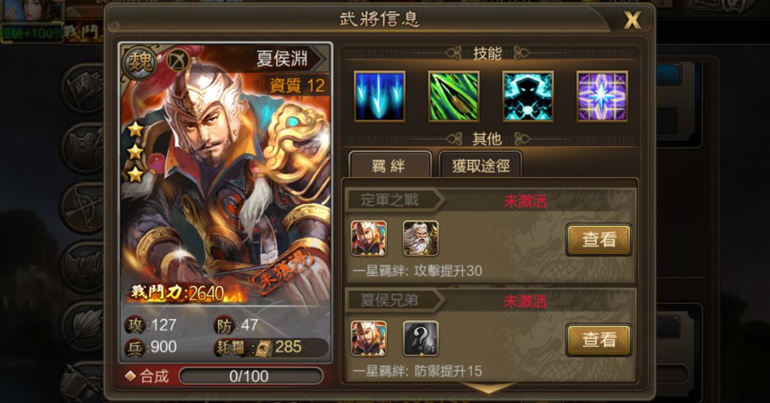Click the 合成 progress bar 0/100

point(251,376)
